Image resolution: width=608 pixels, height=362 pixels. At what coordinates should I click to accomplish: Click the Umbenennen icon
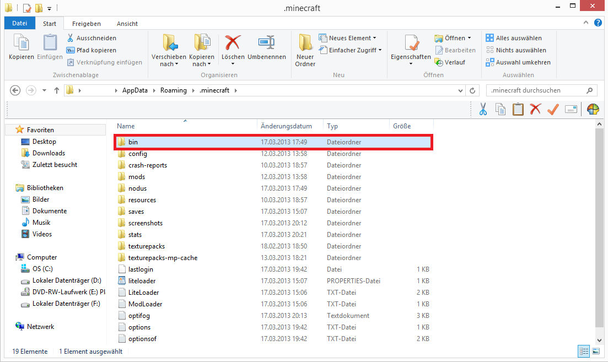(x=266, y=42)
